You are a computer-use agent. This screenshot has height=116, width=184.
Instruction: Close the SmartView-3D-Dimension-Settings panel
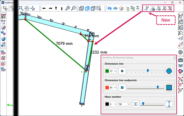click(174, 58)
